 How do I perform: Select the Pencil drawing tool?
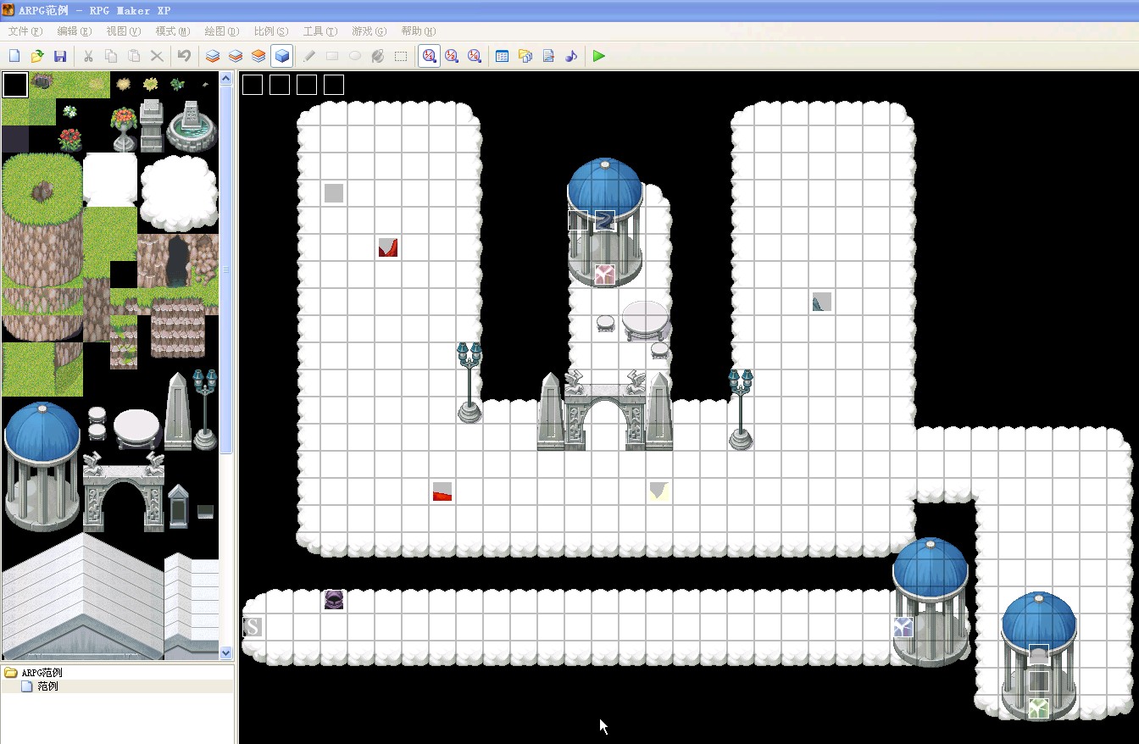click(x=309, y=56)
